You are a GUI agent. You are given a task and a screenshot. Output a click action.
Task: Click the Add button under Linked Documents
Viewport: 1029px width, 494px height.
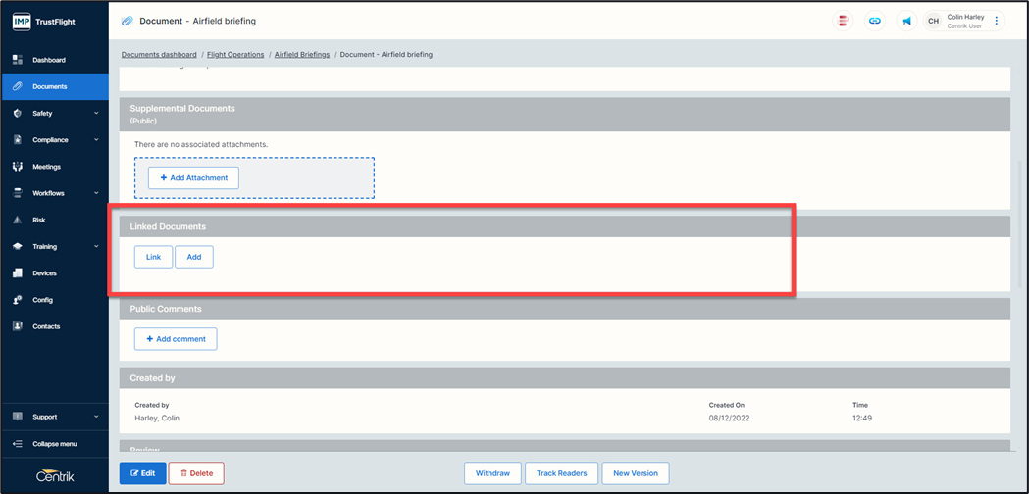(194, 257)
